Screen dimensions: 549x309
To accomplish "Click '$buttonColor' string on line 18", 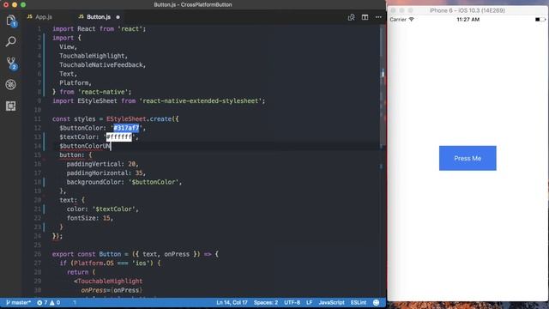I will coord(154,182).
